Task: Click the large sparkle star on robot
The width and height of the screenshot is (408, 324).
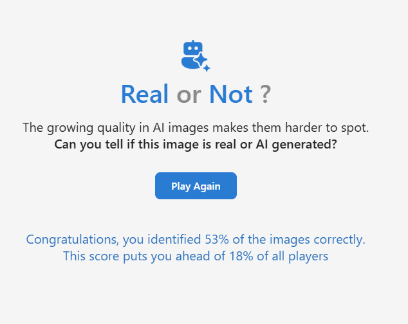Action: pyautogui.click(x=201, y=60)
